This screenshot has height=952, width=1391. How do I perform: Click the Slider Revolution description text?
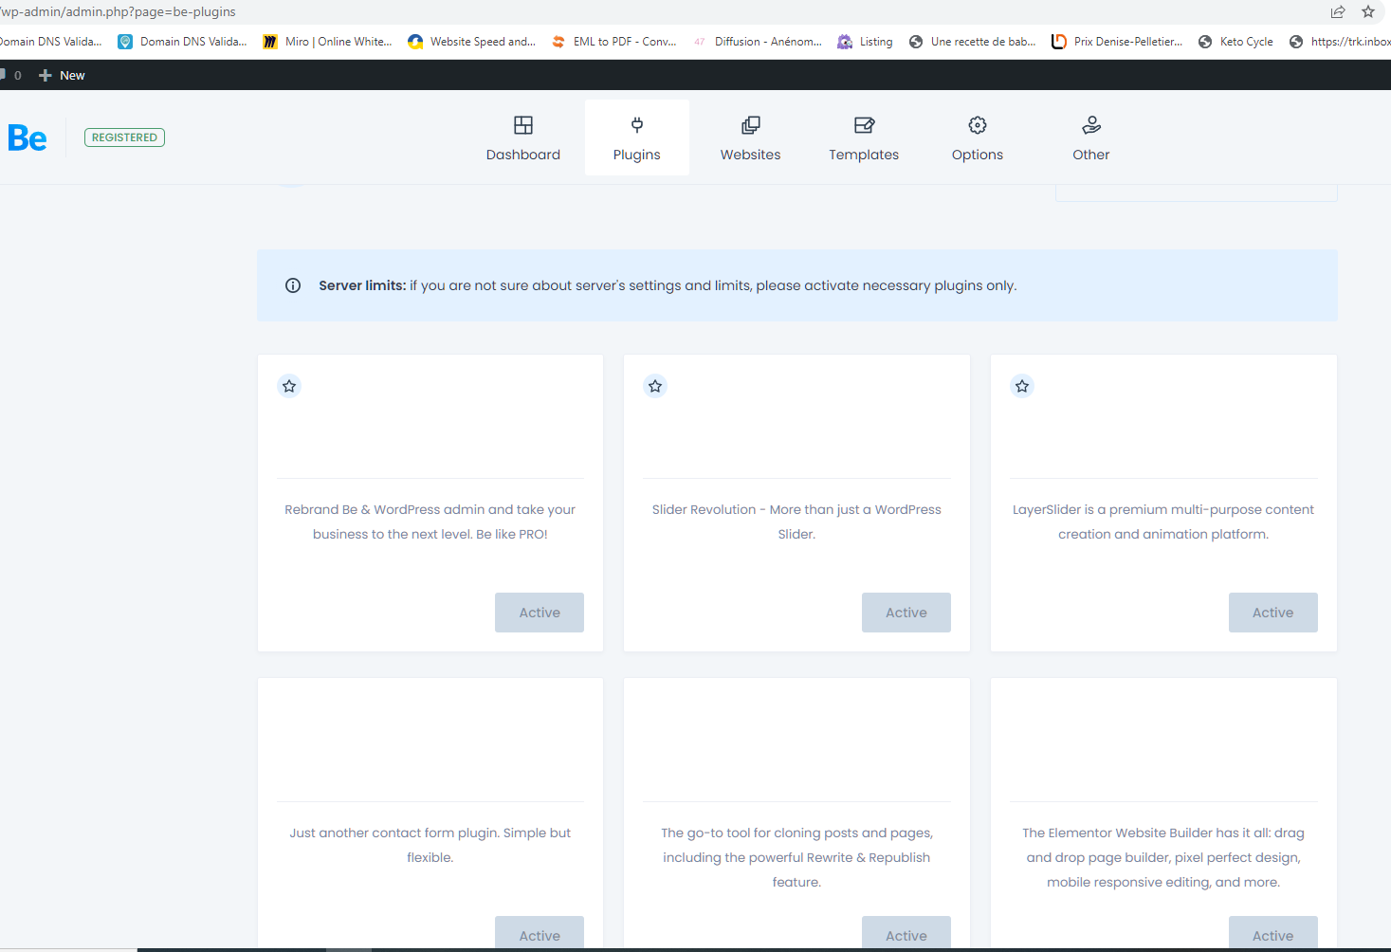(x=796, y=522)
